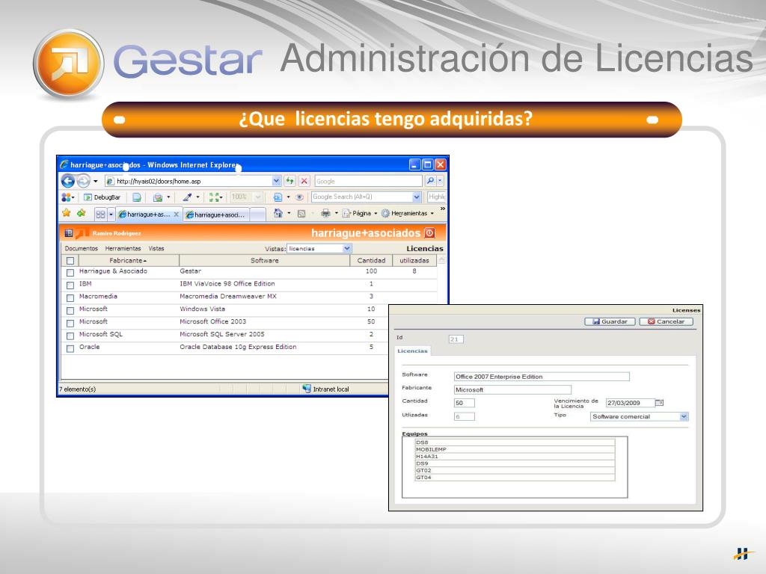Open the Vistas licencias dropdown
This screenshot has width=766, height=574.
pyautogui.click(x=319, y=248)
